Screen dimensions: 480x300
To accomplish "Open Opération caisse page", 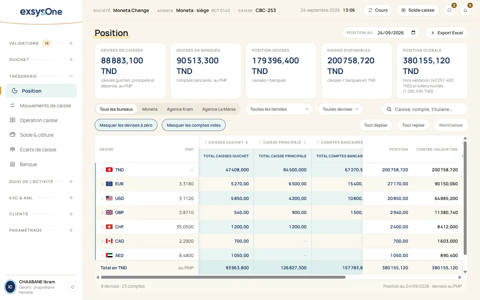I will pos(41,120).
